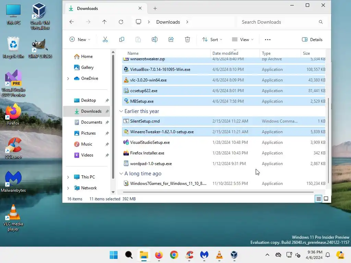
Task: Select Firefox Installer.exe file
Action: (x=223, y=153)
